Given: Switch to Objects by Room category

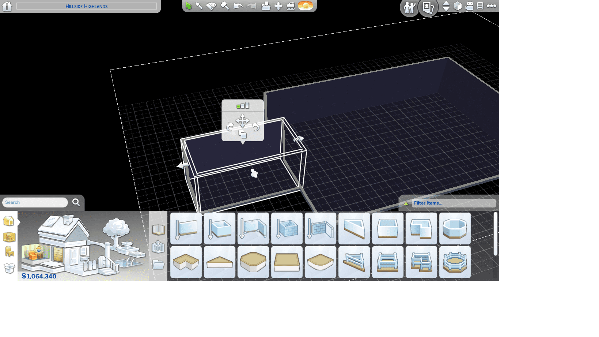Looking at the screenshot, I should [9, 237].
